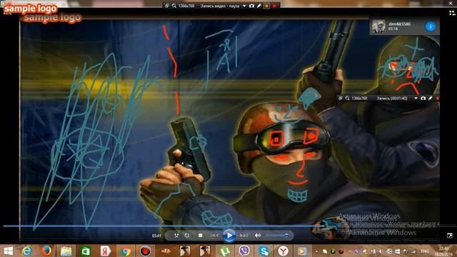Screen dimensions: 457x257
Task: Open the clock and date in taskbar
Action: 444,251
